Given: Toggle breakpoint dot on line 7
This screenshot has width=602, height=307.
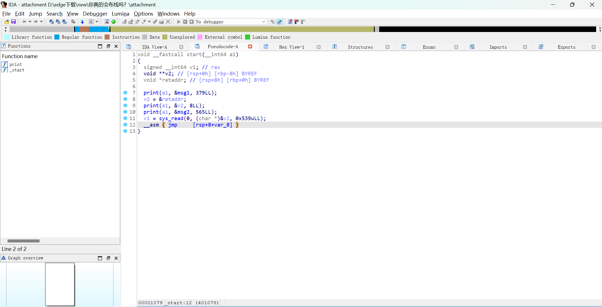Looking at the screenshot, I should [125, 93].
